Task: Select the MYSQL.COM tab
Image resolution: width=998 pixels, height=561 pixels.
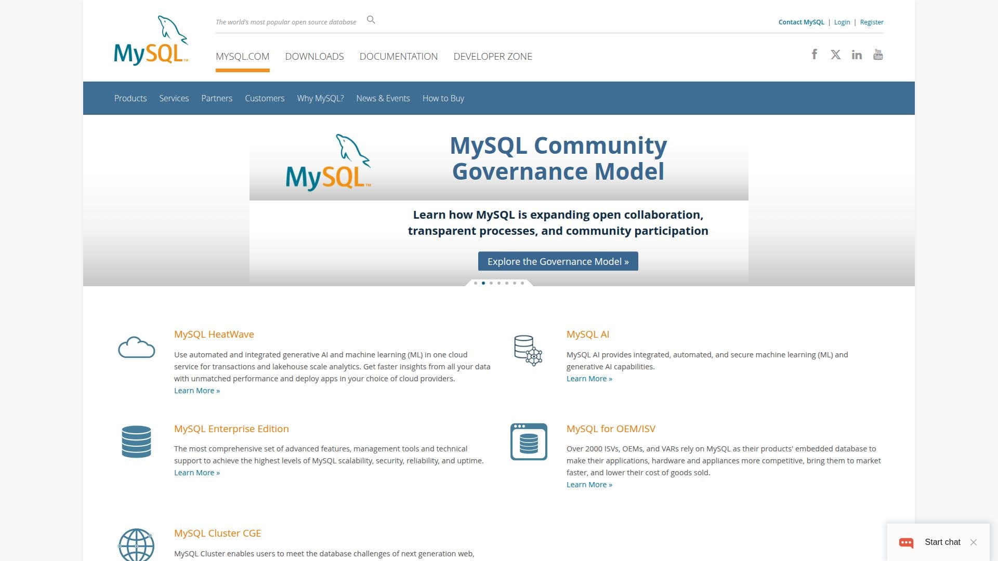Action: 242,57
